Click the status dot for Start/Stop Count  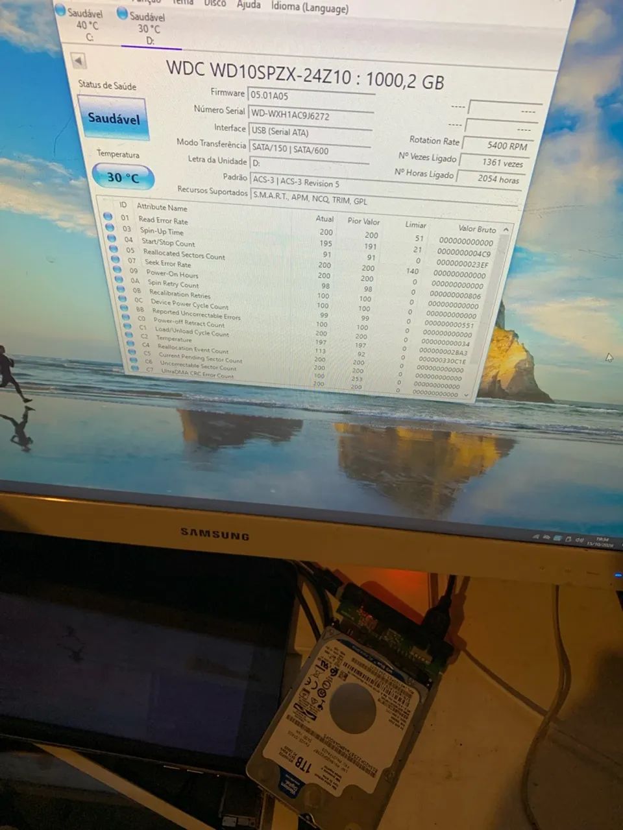pyautogui.click(x=112, y=237)
